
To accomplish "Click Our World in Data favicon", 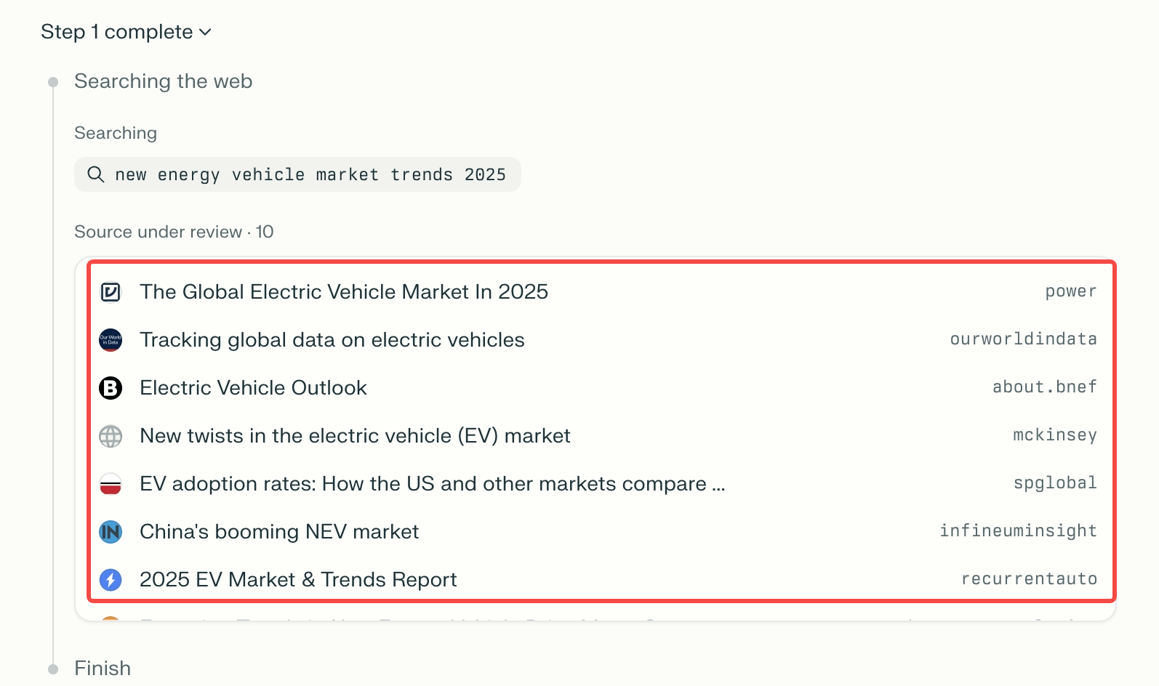I will coord(111,340).
